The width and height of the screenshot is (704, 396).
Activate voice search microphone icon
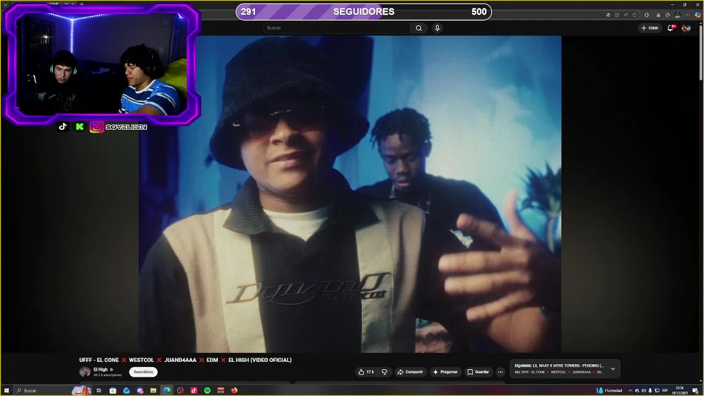coord(437,28)
